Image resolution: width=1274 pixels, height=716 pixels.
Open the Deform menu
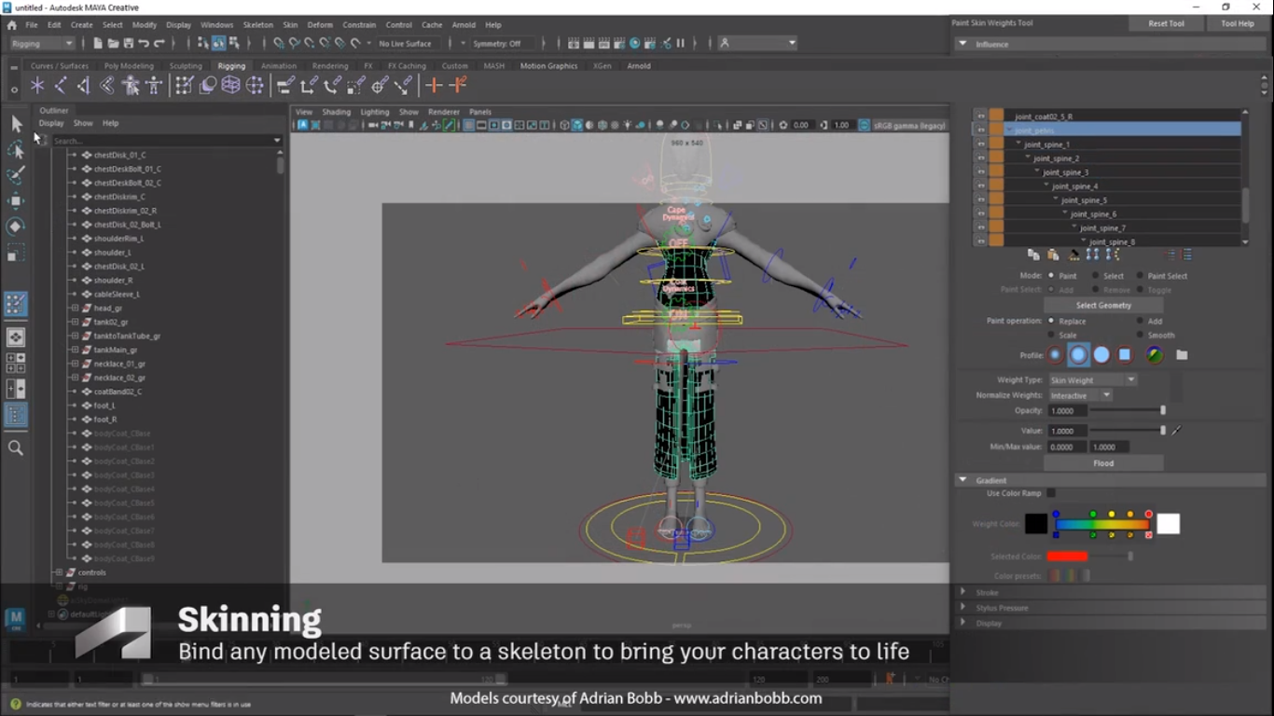tap(320, 25)
